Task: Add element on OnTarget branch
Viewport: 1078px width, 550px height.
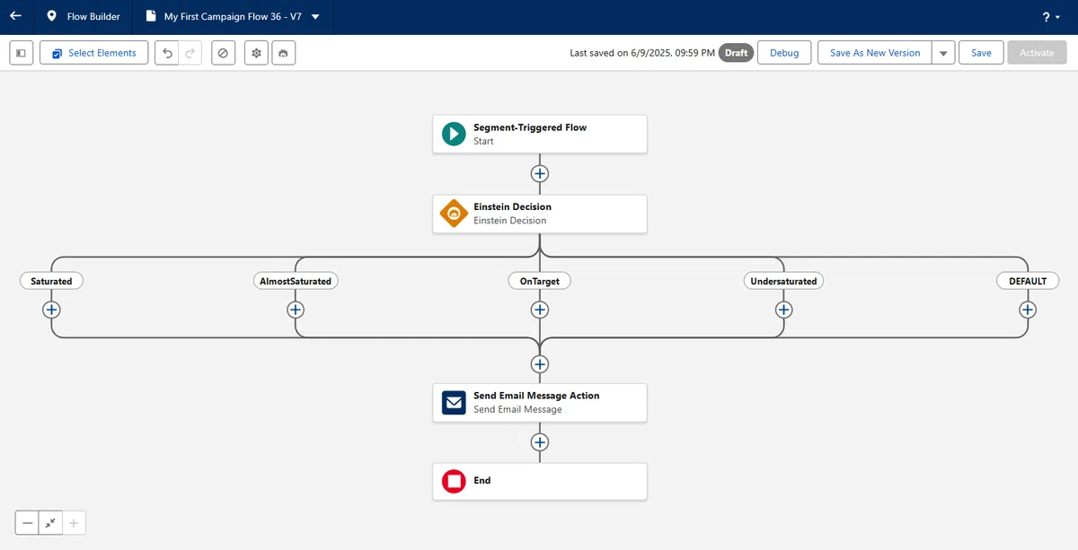Action: [x=539, y=310]
